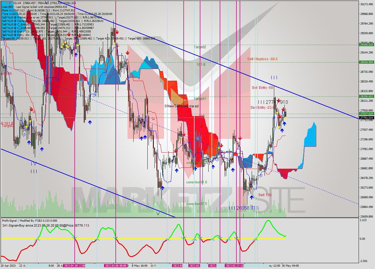Click the 2.123 indicator scale value
The width and height of the screenshot is (375, 269).
(363, 220)
